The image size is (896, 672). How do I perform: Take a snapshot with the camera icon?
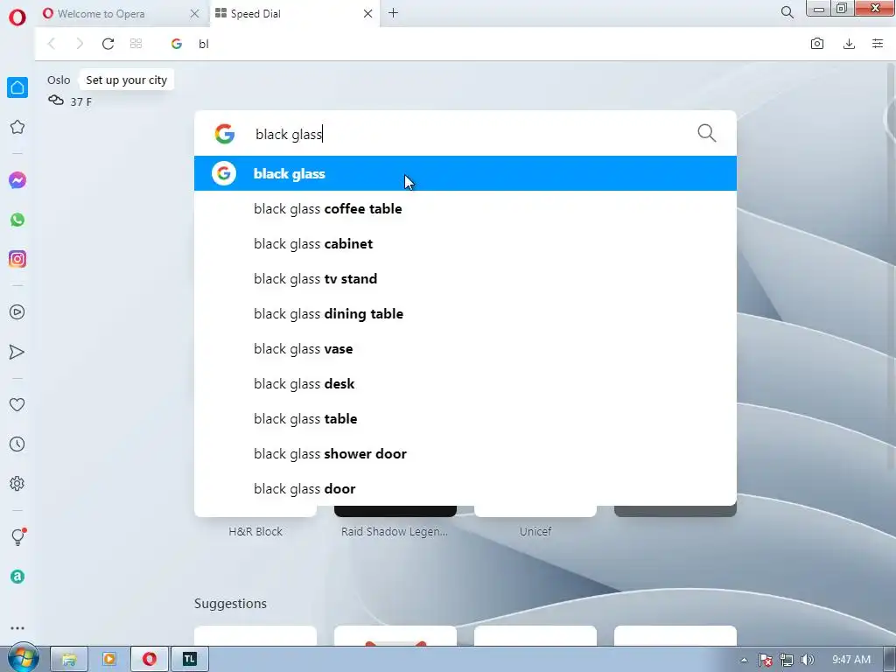pos(817,44)
